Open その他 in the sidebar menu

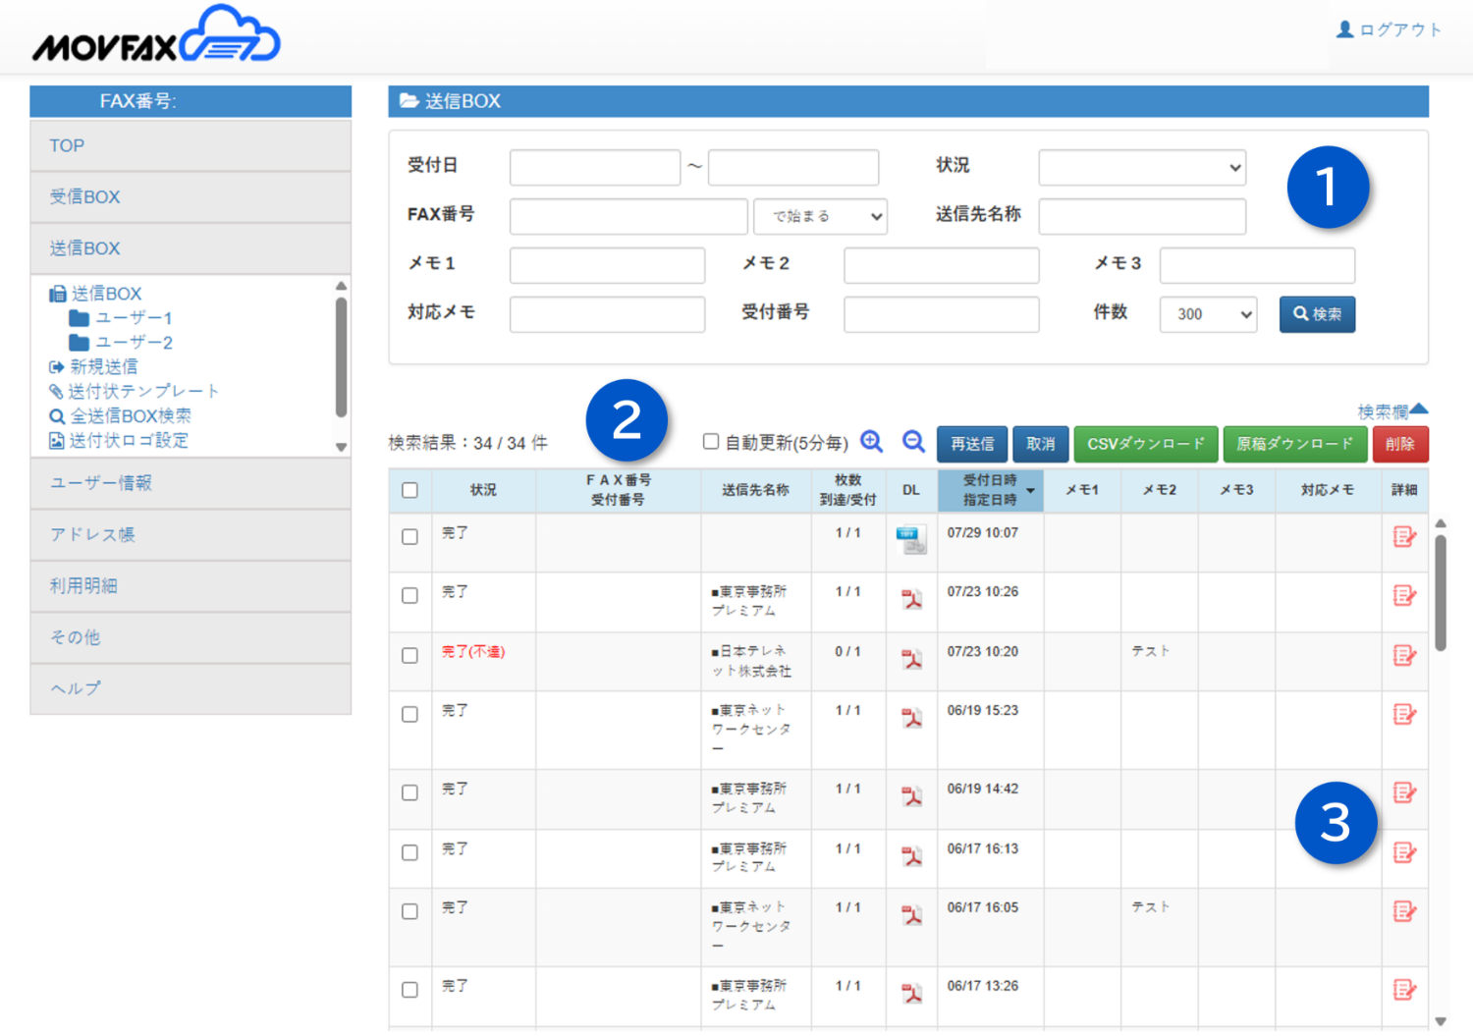tap(191, 637)
